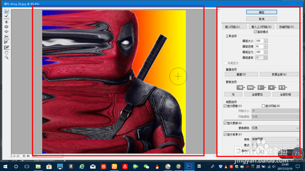The height and width of the screenshot is (171, 305).
Task: Open the Windows action center
Action: click(x=298, y=166)
